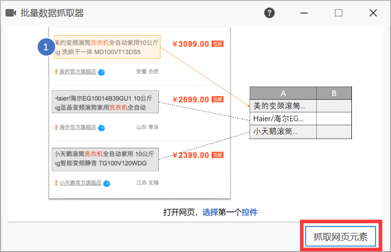The image size is (391, 252).
Task: Click the blue 控件 link text
Action: (x=249, y=212)
